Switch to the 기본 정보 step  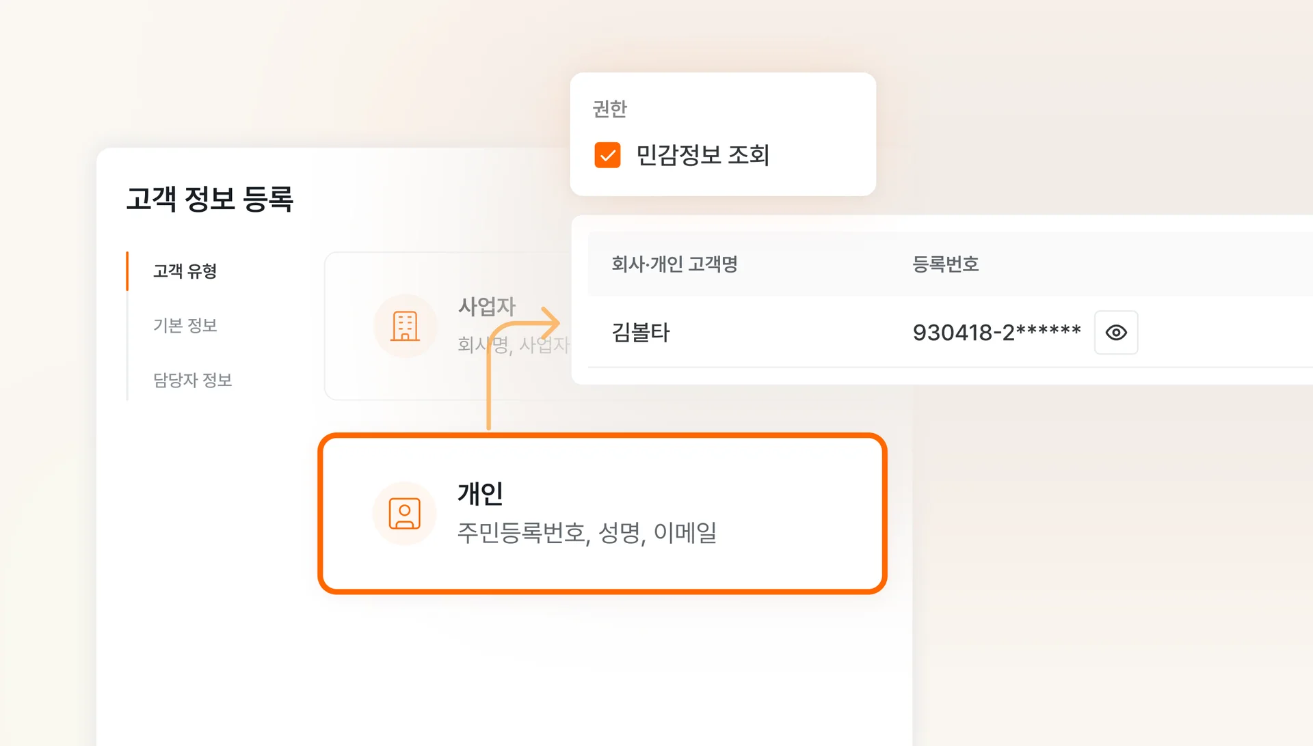185,326
